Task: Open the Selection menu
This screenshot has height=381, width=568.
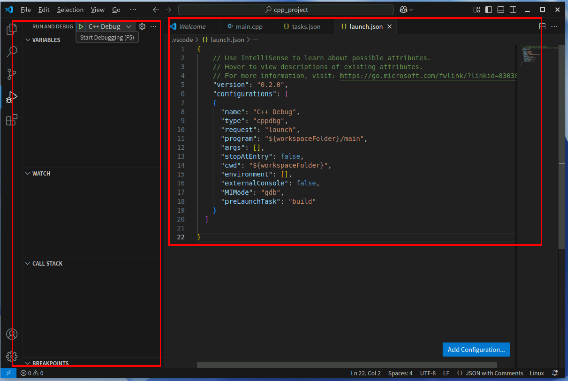Action: click(x=70, y=10)
